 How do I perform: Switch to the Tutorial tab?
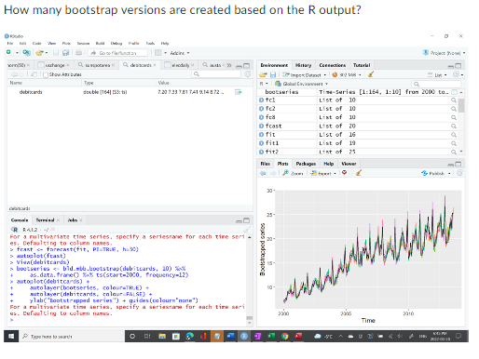[x=362, y=65]
